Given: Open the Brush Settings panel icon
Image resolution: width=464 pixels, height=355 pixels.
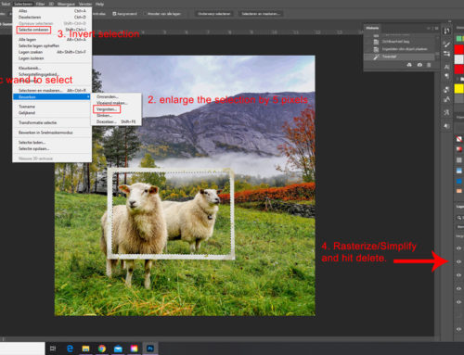Looking at the screenshot, I should (x=446, y=54).
